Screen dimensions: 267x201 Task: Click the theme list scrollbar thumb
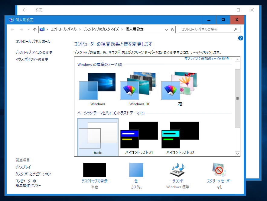pos(237,98)
